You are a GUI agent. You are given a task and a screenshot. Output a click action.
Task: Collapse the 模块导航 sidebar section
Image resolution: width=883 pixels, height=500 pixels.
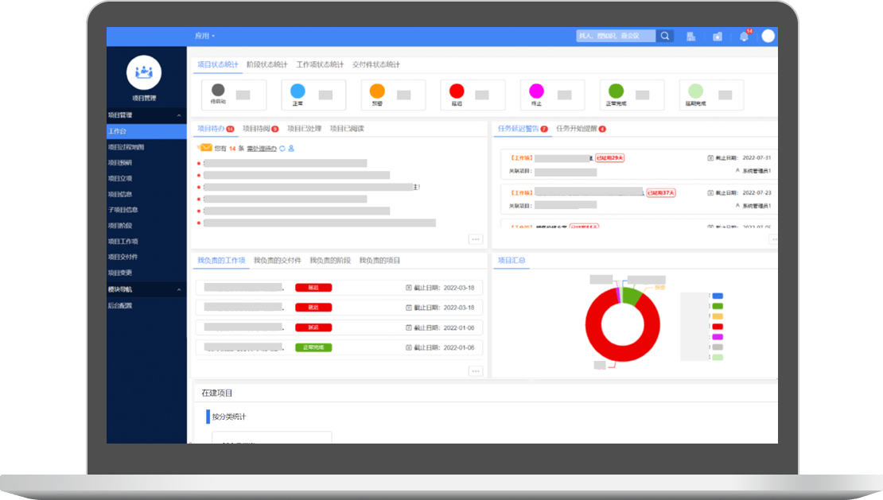(178, 289)
